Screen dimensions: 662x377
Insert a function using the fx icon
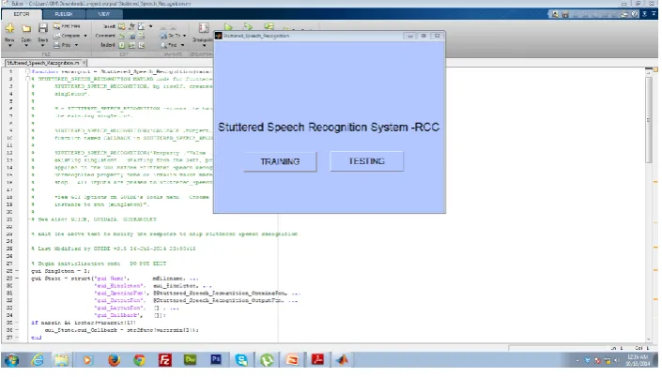pyautogui.click(x=131, y=26)
